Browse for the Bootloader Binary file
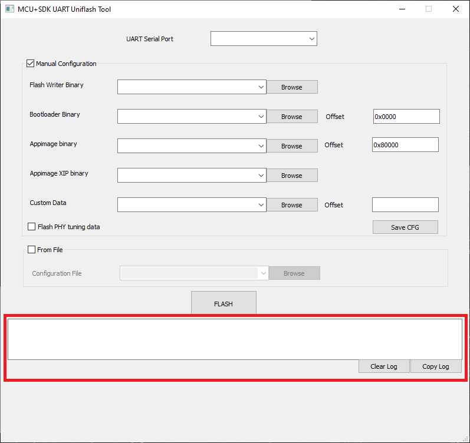470x443 pixels. (292, 117)
